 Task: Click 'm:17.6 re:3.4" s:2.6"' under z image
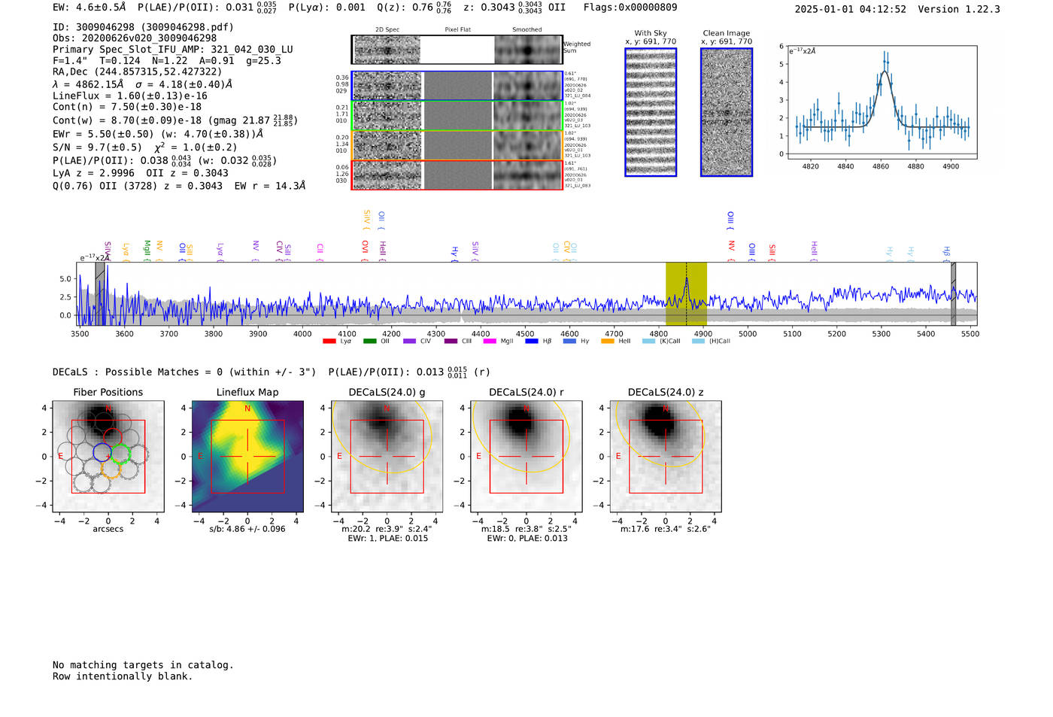(x=666, y=529)
